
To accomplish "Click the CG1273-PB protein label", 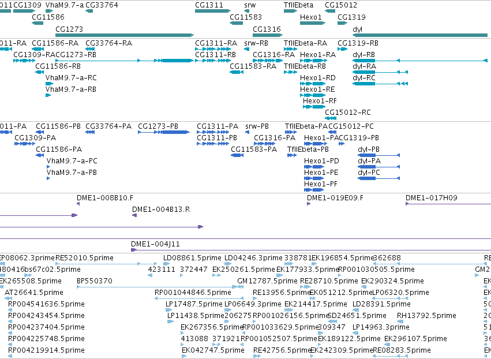I will point(158,126).
